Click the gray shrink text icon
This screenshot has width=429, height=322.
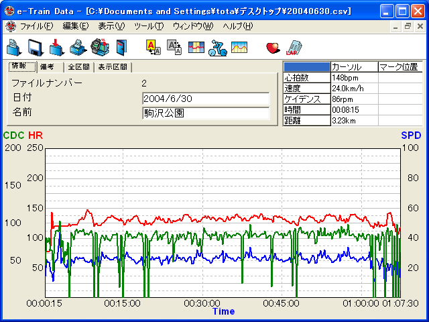pos(174,47)
